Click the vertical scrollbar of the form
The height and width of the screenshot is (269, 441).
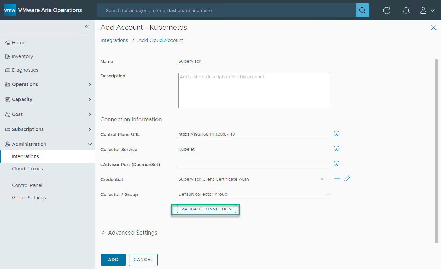click(x=436, y=150)
